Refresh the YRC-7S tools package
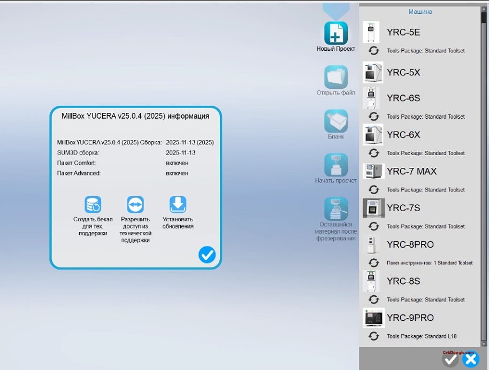 pos(374,226)
